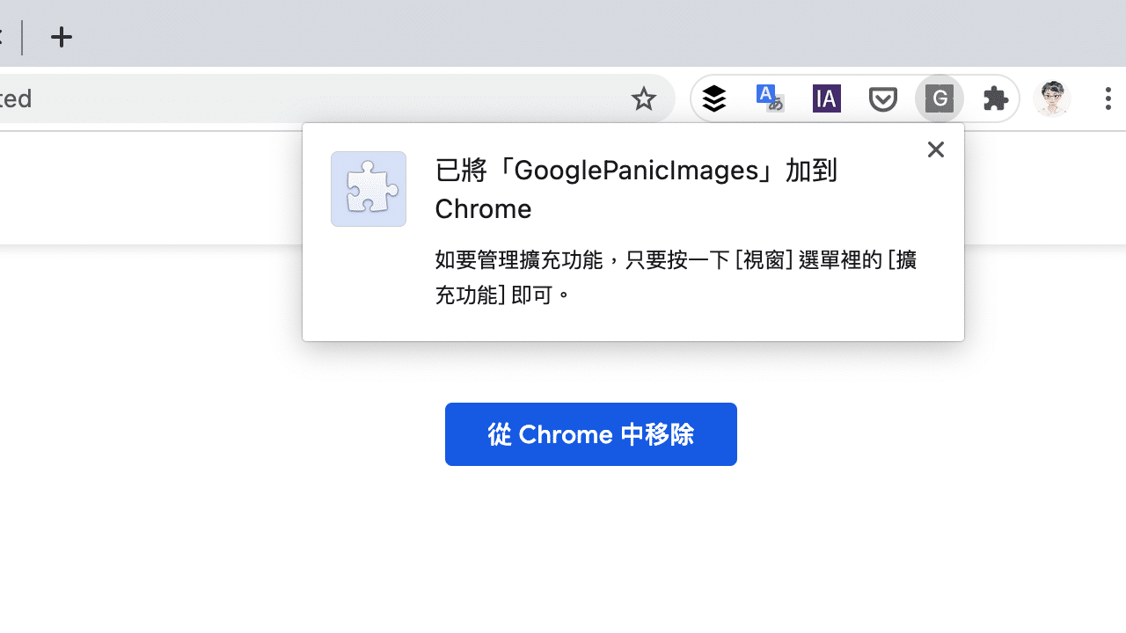Viewport: 1126px width, 633px height.
Task: Open the Chrome three-dot menu
Action: pyautogui.click(x=1108, y=98)
